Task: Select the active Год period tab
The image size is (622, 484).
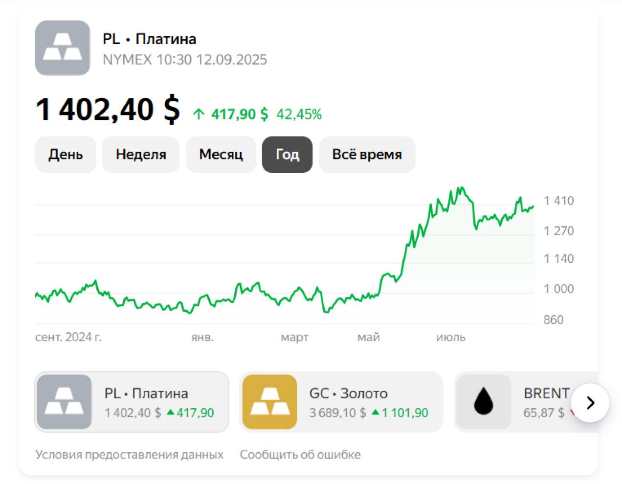Action: tap(287, 155)
